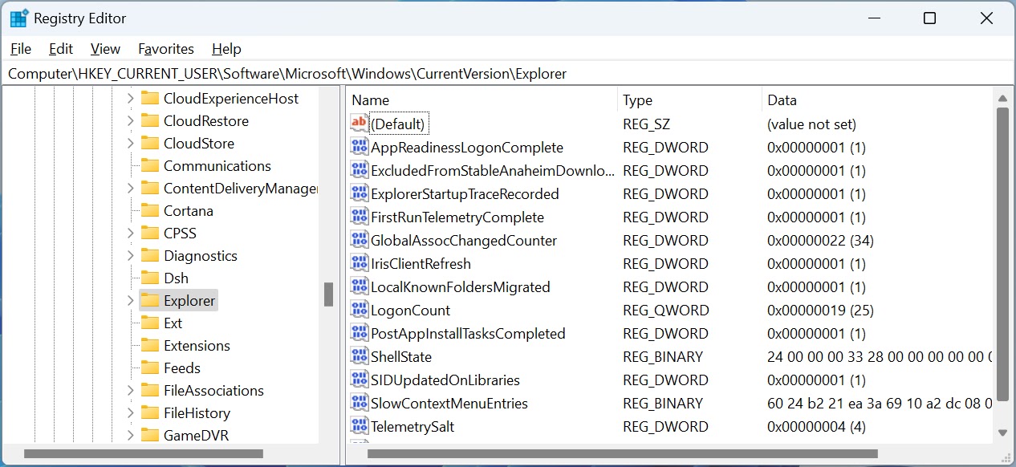Click the REG_SZ type cell

click(x=646, y=124)
